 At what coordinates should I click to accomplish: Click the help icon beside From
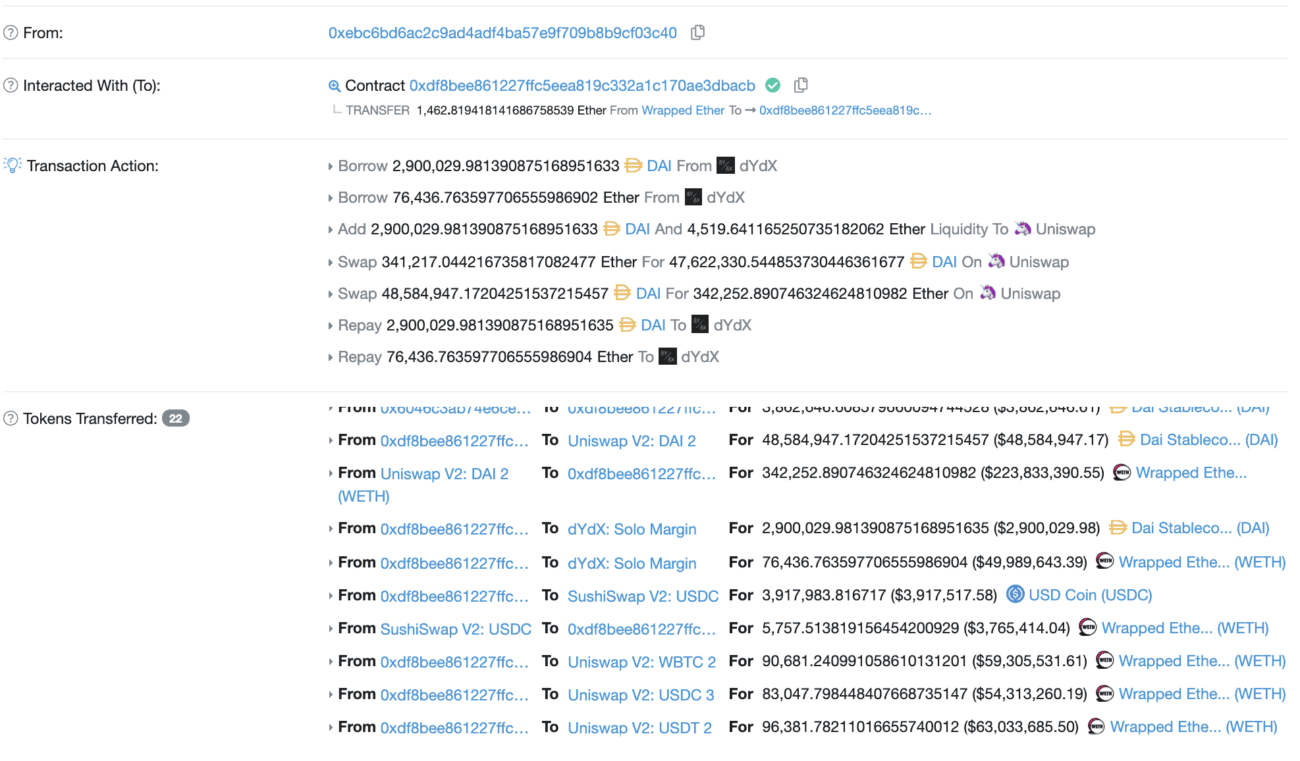coord(11,32)
